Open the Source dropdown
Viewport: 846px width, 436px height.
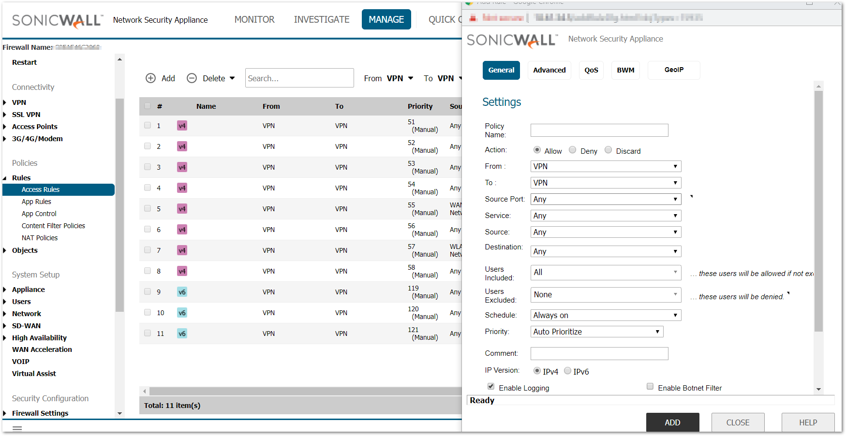[606, 232]
